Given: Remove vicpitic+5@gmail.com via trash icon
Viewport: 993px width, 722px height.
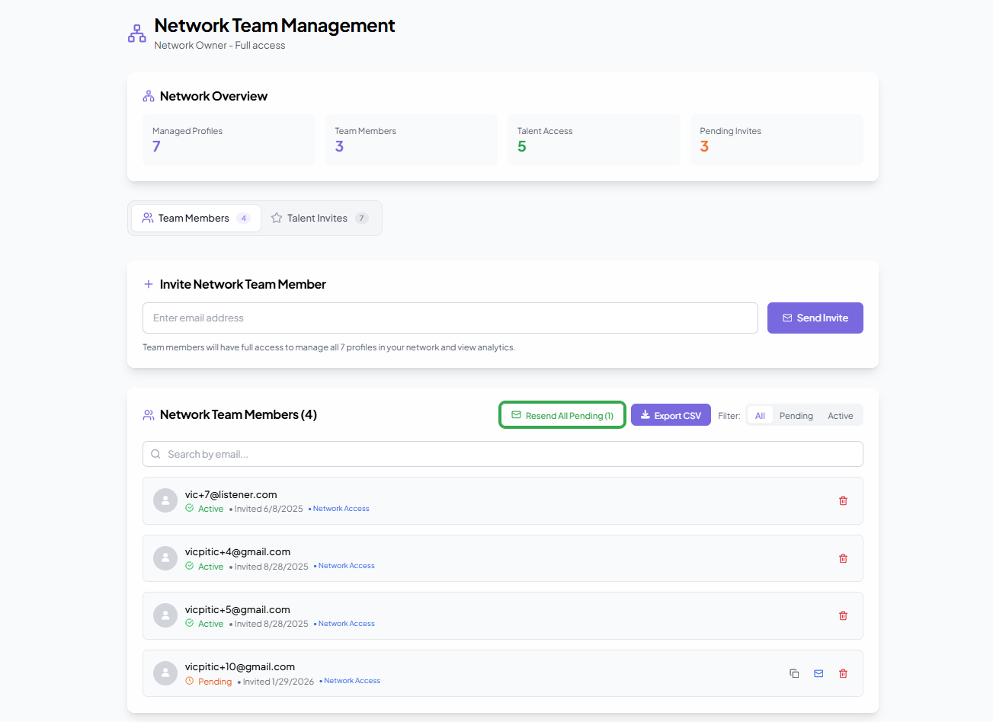Looking at the screenshot, I should [843, 615].
